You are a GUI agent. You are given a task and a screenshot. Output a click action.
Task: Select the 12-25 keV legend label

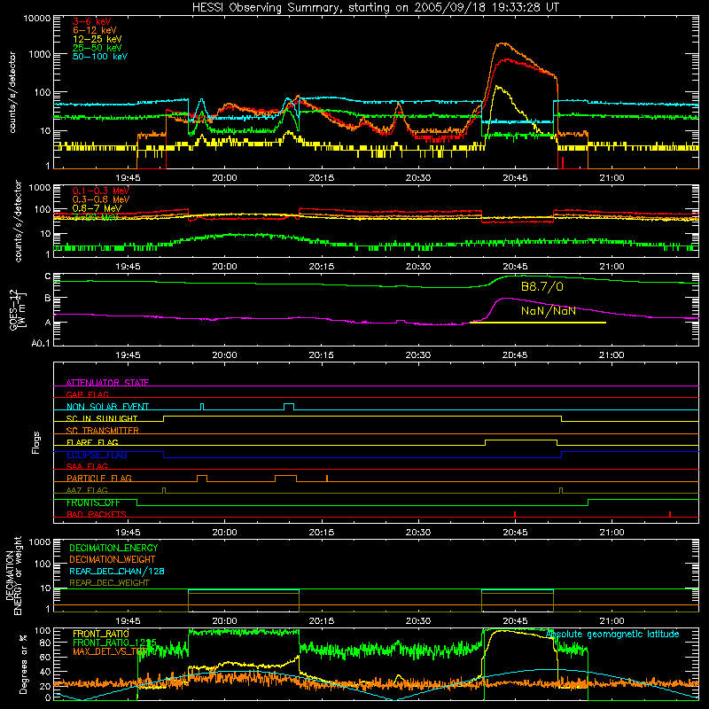97,39
